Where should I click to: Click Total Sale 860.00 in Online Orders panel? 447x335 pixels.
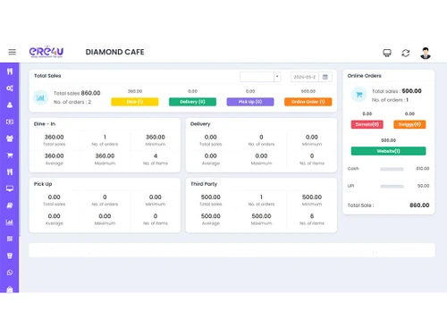[419, 205]
